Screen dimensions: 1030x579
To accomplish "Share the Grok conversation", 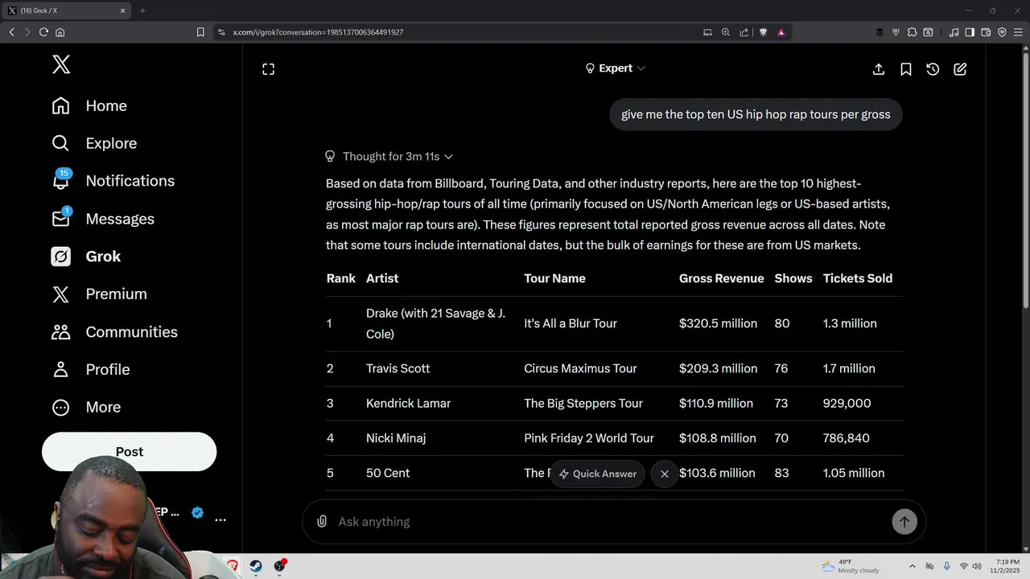I will coord(879,69).
